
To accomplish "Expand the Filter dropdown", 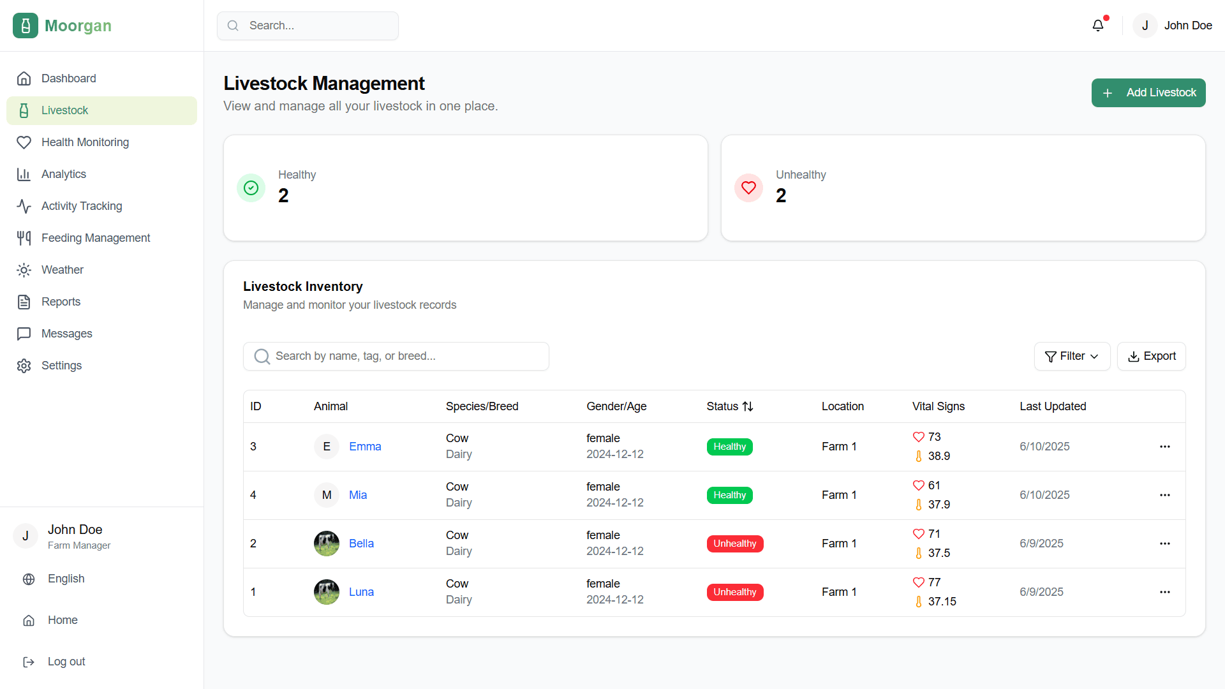I will tap(1071, 356).
